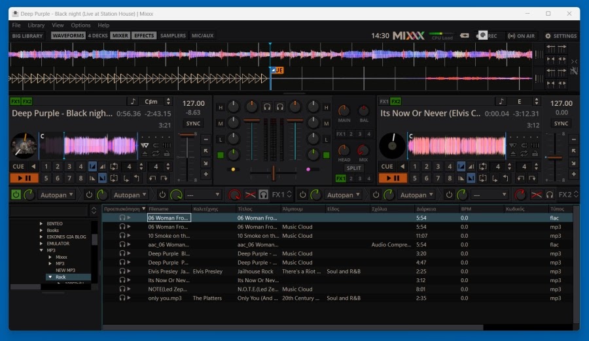
Task: Trigger hotcue 5 on deck 2
Action: tap(415, 178)
